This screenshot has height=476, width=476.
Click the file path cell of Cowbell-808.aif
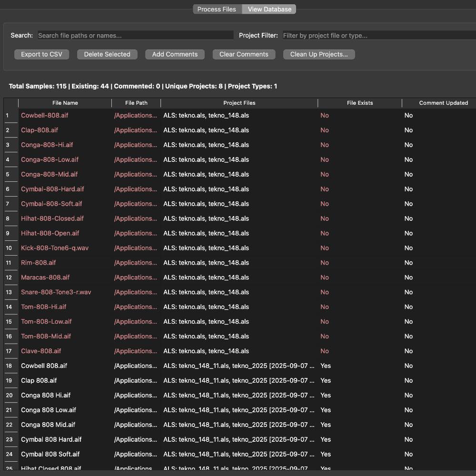[x=136, y=115]
